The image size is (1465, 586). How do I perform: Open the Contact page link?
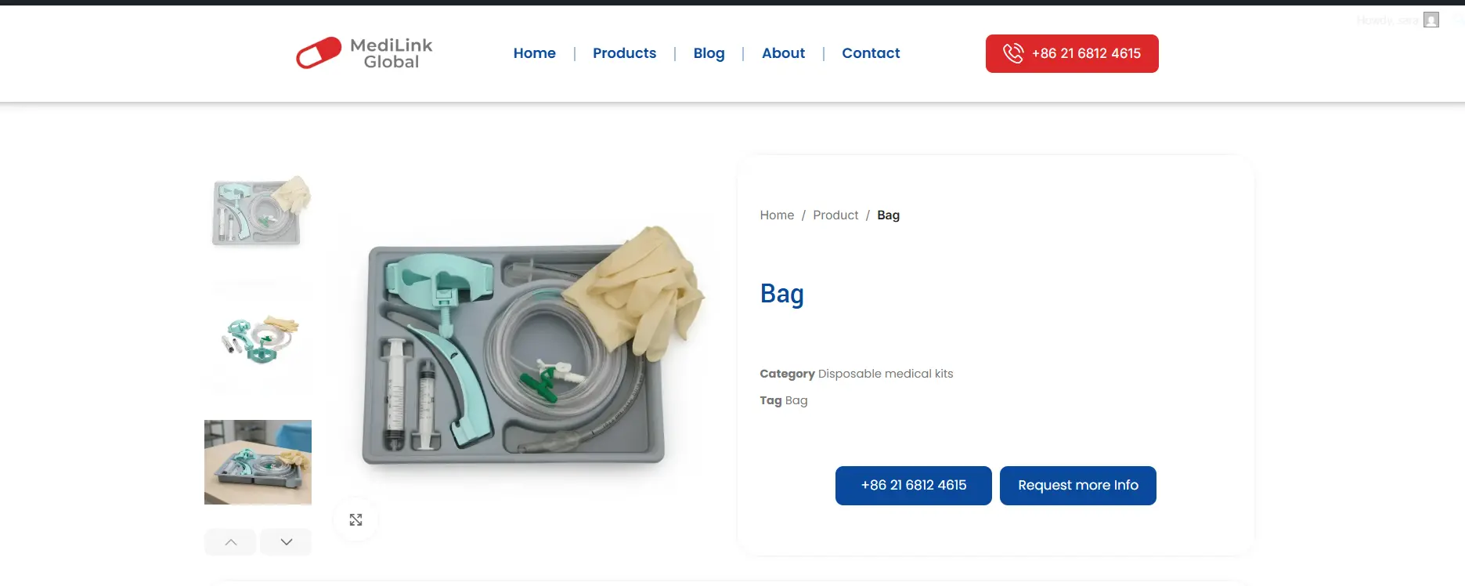tap(871, 53)
